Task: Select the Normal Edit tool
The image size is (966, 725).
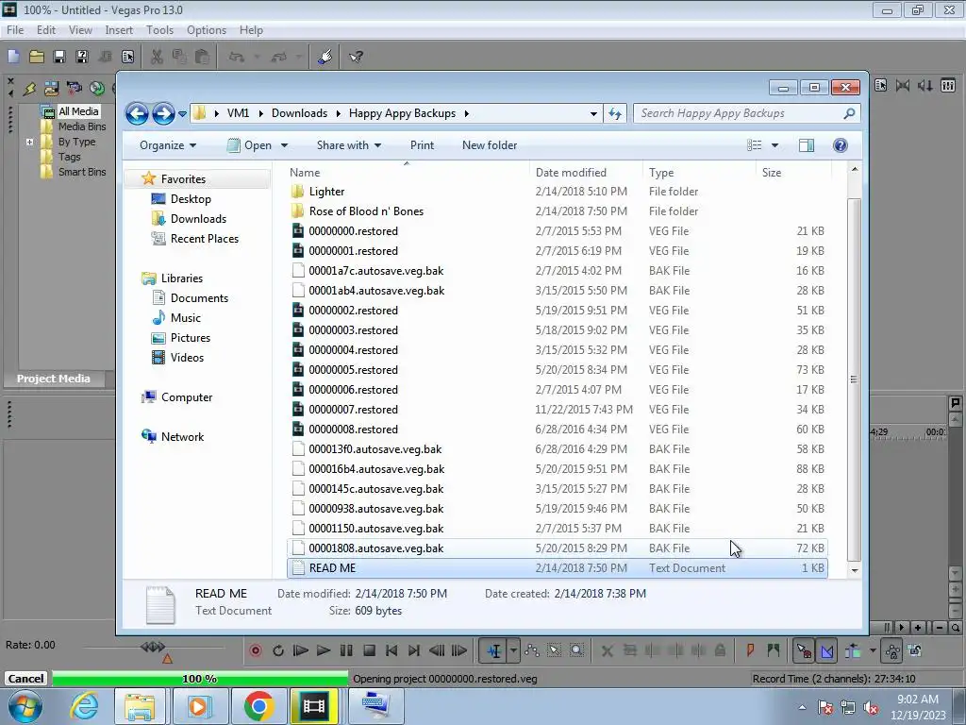Action: (x=493, y=650)
